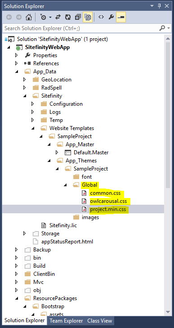Open the Solution Explorer window options dropdown
The image size is (174, 328).
click(152, 6)
